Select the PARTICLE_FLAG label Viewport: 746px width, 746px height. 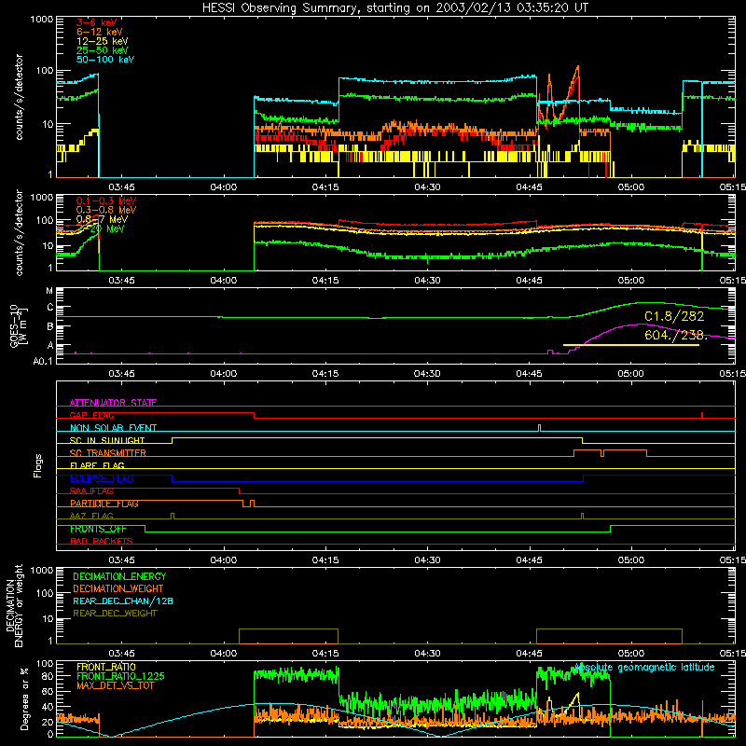click(104, 503)
